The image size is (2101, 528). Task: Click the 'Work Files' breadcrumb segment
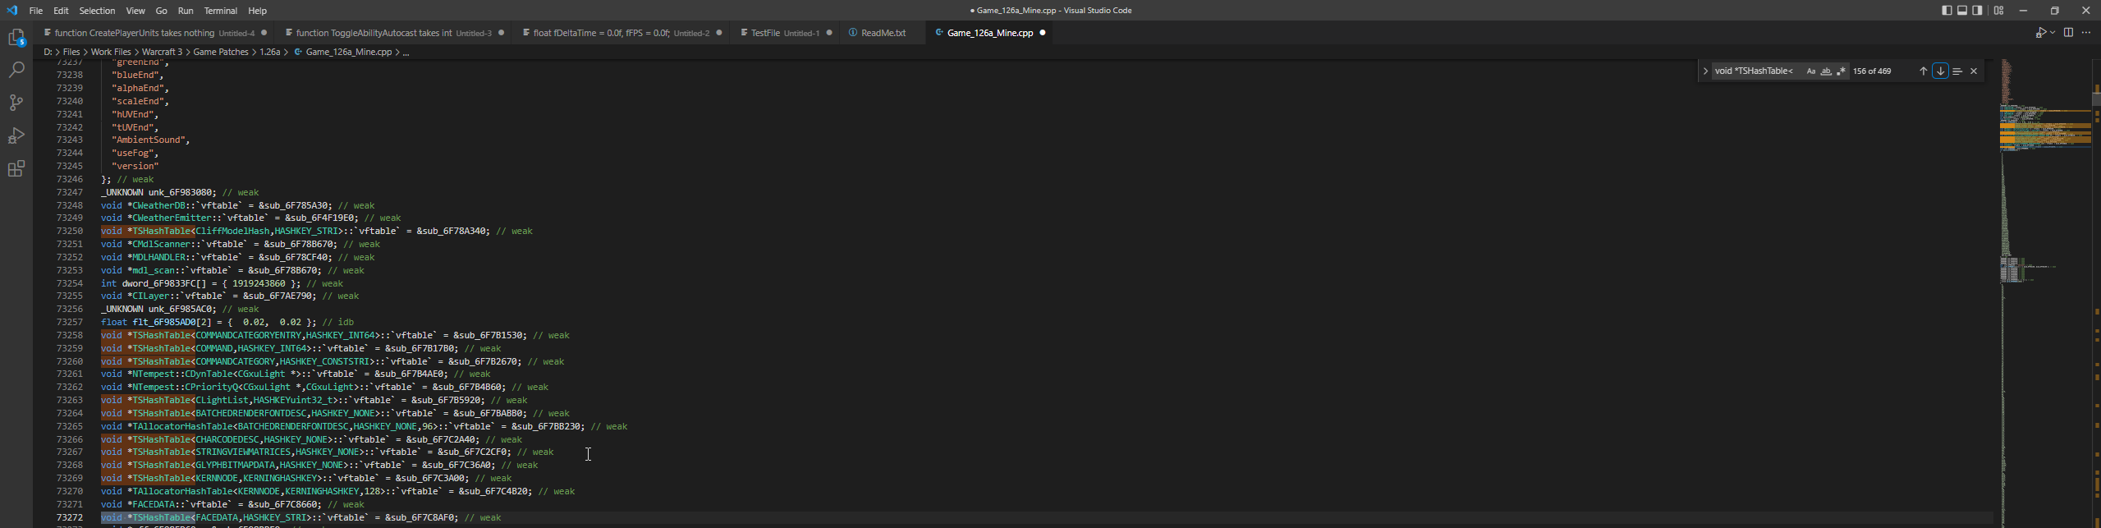(111, 52)
